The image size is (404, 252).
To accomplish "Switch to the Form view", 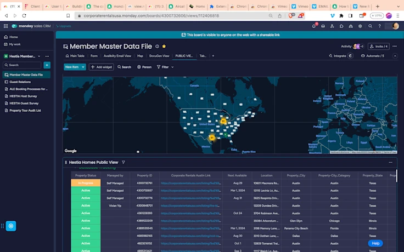I will point(94,56).
